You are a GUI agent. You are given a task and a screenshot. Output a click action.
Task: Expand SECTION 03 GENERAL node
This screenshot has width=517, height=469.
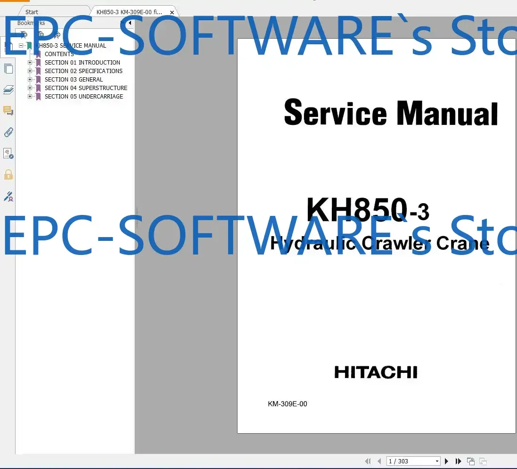(30, 80)
